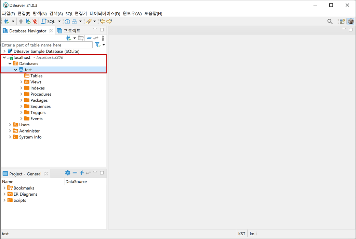Open the dashboard gauge icon

67,21
